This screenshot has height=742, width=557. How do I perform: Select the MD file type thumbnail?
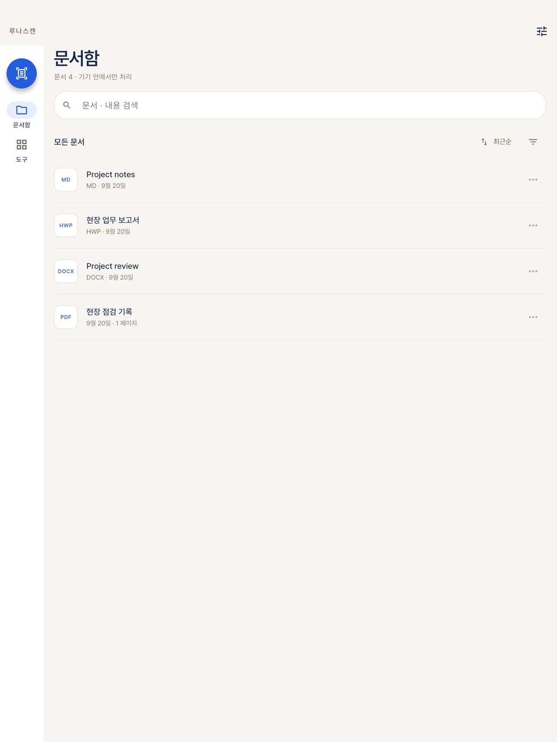(x=66, y=179)
